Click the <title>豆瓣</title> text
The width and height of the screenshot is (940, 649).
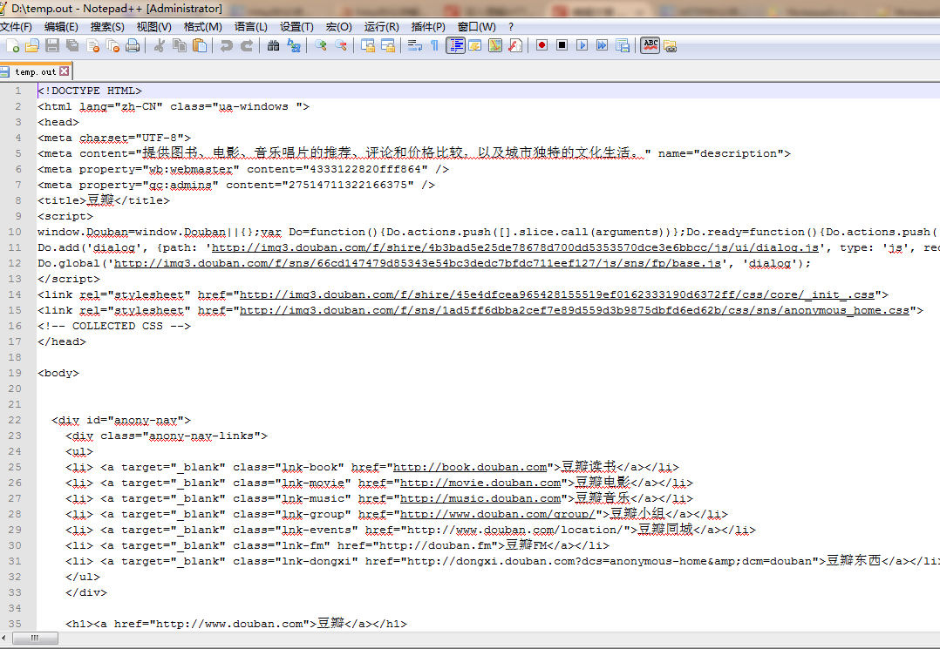click(103, 200)
